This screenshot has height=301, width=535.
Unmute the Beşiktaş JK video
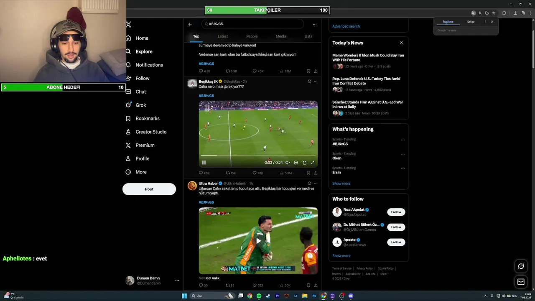click(x=288, y=163)
